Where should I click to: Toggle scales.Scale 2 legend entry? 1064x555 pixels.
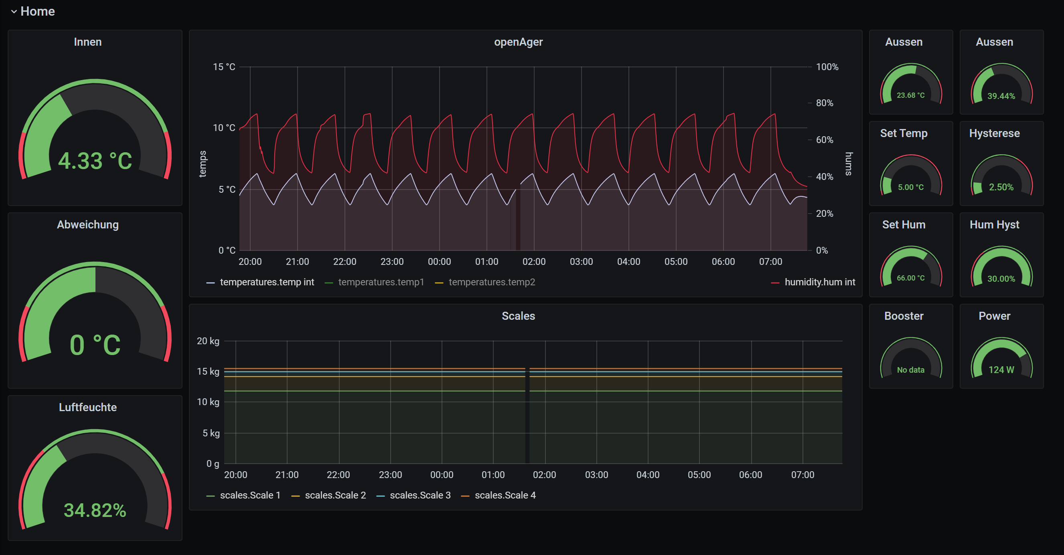tap(335, 495)
